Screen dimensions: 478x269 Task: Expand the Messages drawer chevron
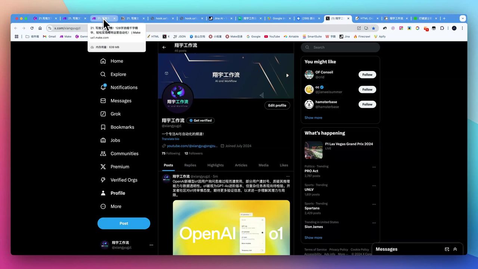(x=455, y=249)
